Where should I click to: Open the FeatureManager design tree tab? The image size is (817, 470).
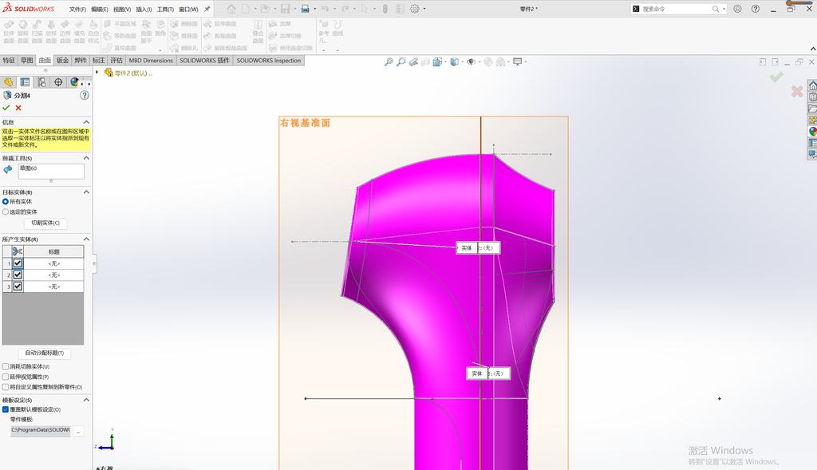8,82
